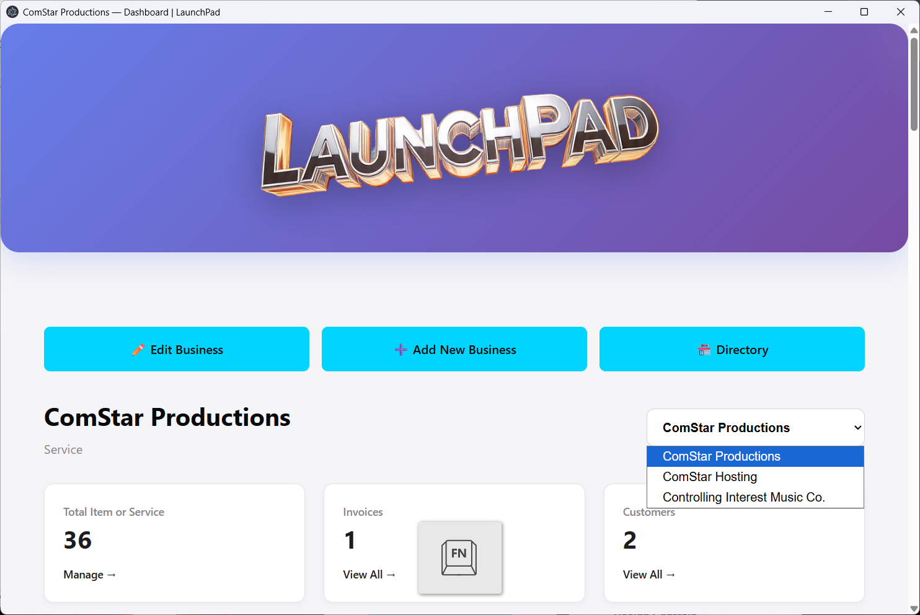
Task: Click the app icon in the title bar
Action: click(12, 12)
